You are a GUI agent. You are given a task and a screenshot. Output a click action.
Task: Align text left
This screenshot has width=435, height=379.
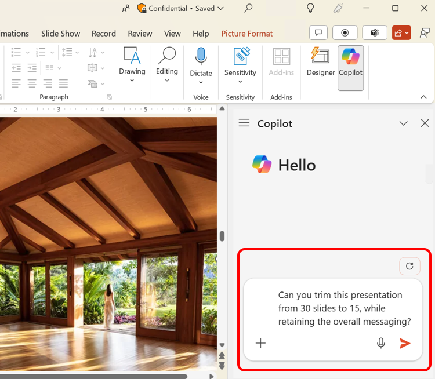[16, 83]
